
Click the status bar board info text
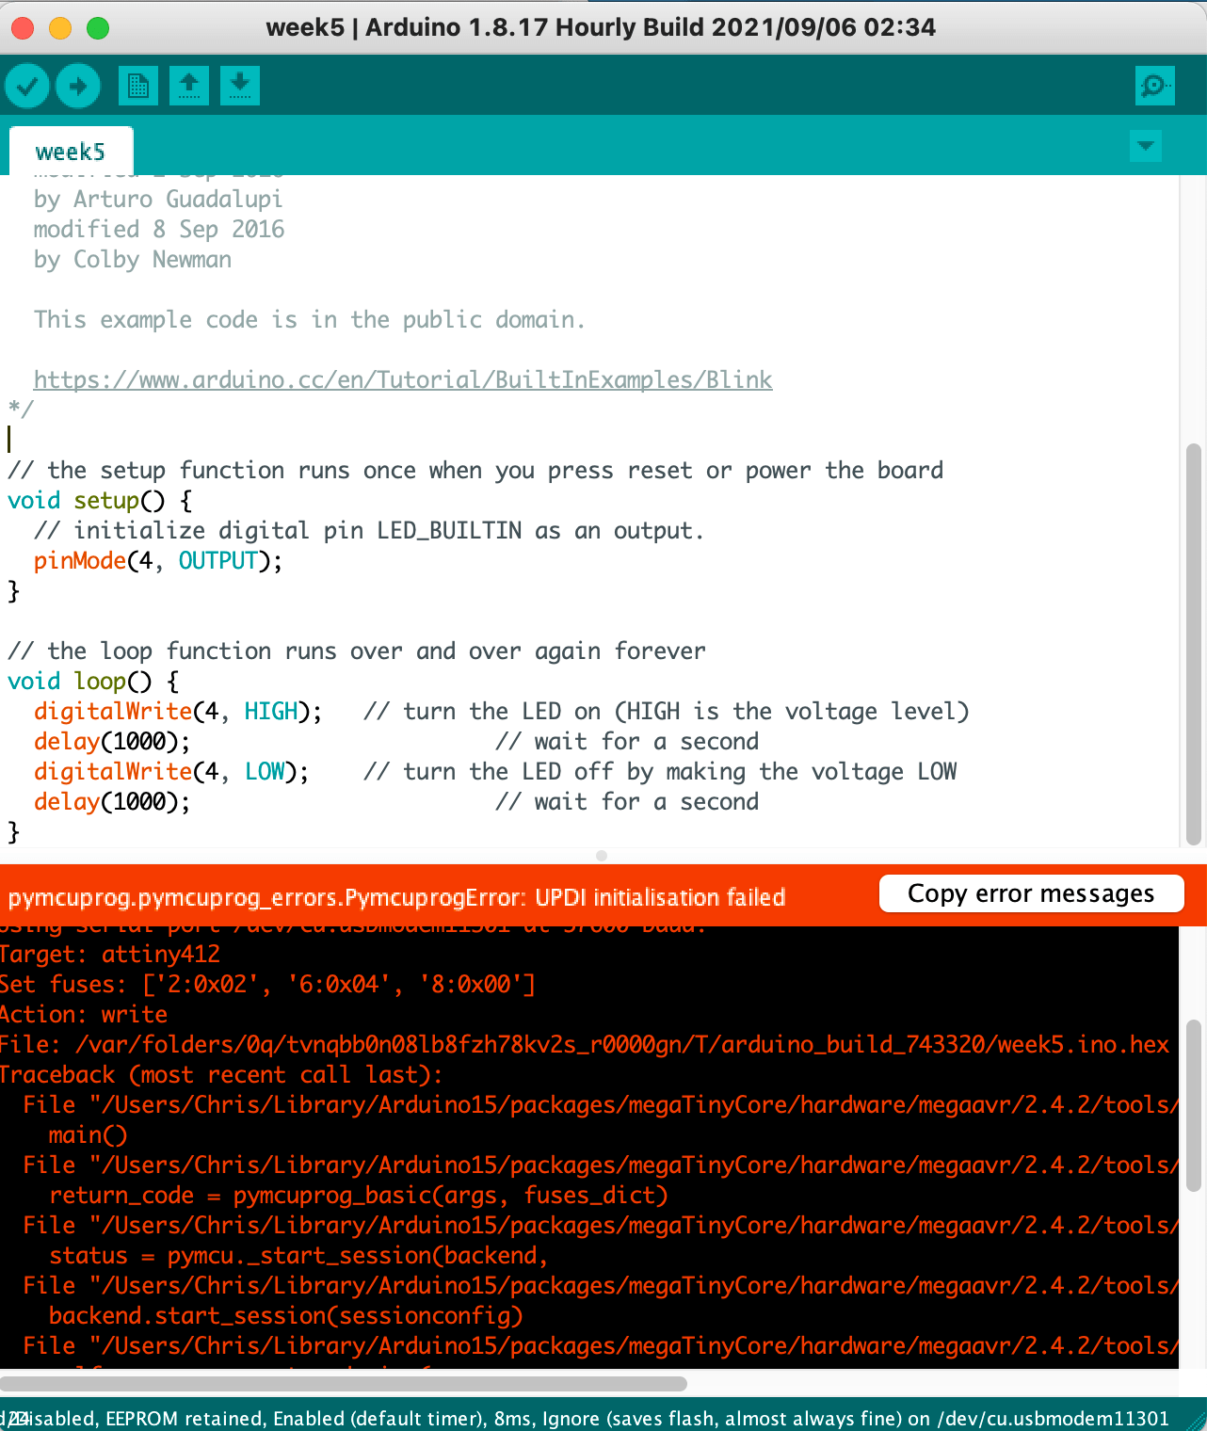(585, 1419)
